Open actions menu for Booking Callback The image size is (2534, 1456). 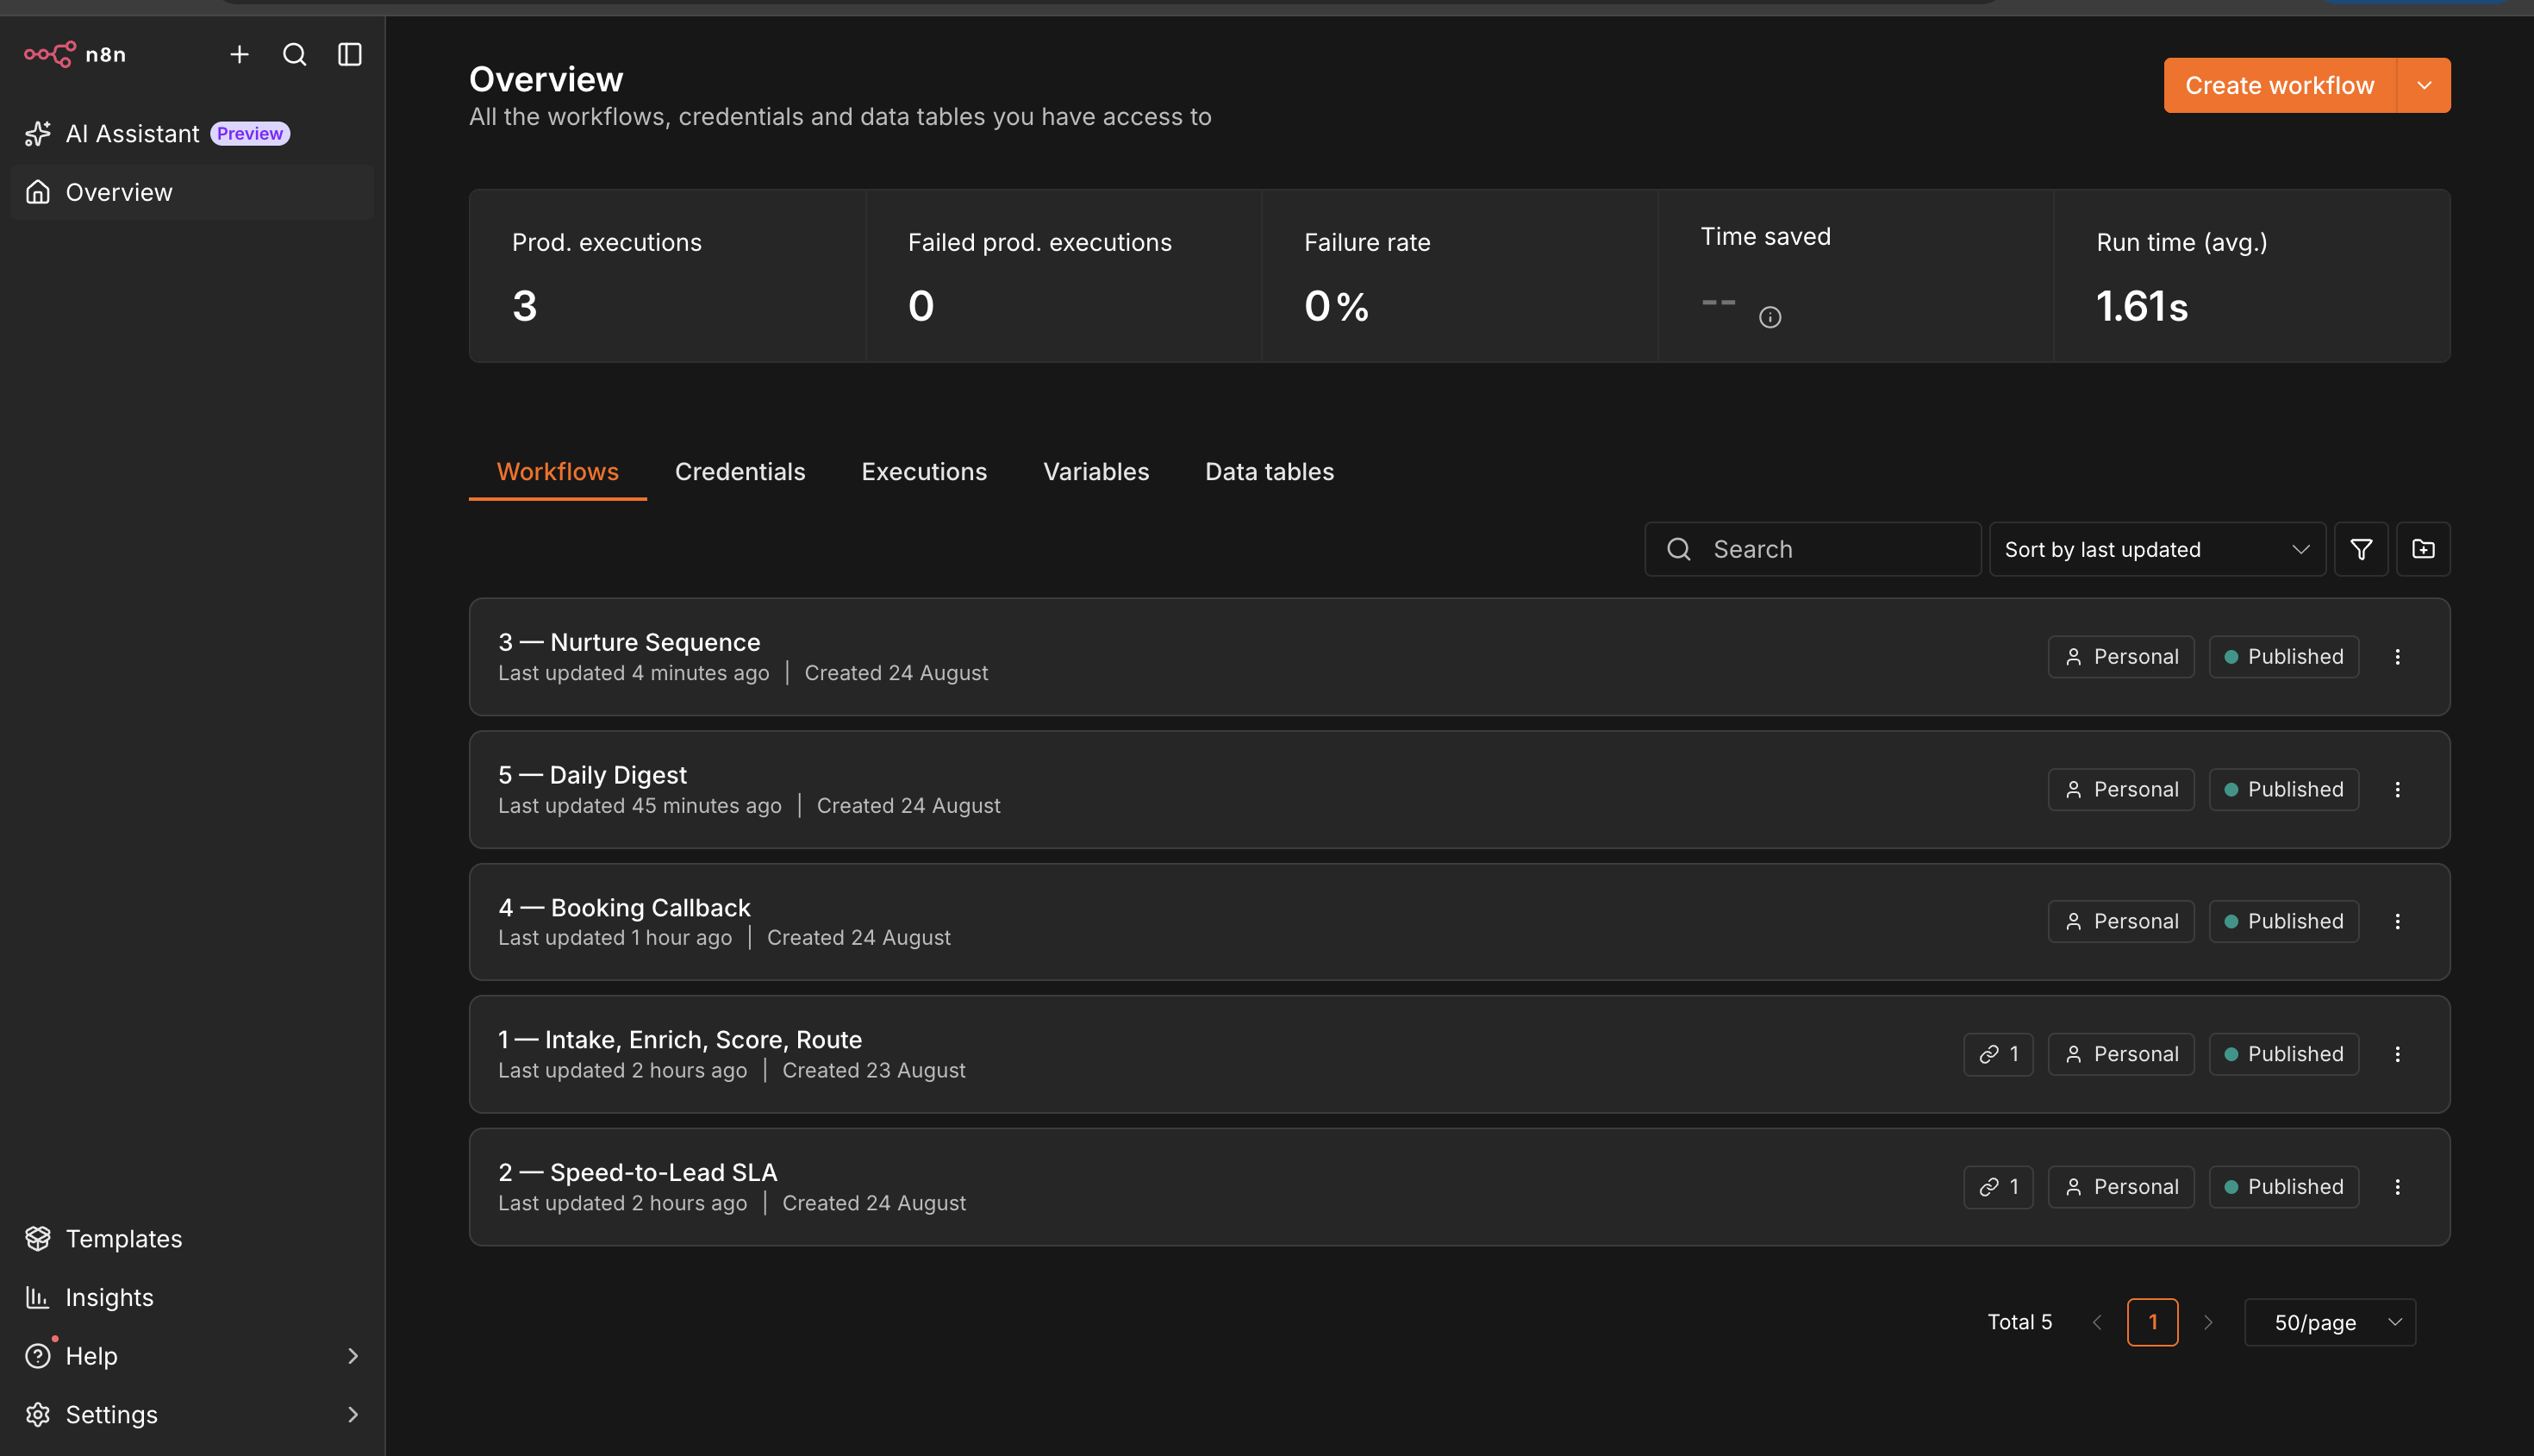pyautogui.click(x=2397, y=921)
